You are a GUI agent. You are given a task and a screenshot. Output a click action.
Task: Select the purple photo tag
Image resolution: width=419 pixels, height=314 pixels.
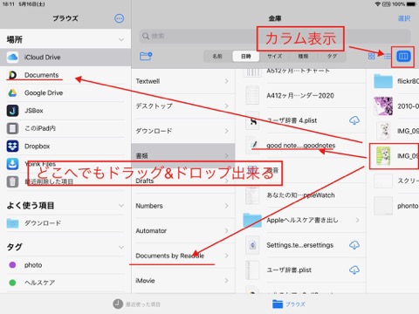(65, 265)
